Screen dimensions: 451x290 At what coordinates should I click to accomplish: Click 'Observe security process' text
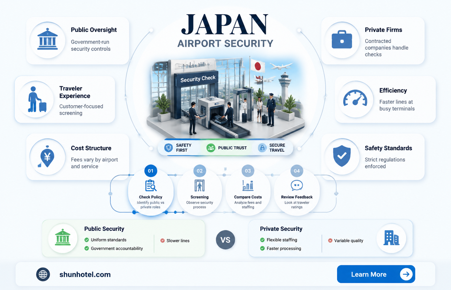[200, 205]
